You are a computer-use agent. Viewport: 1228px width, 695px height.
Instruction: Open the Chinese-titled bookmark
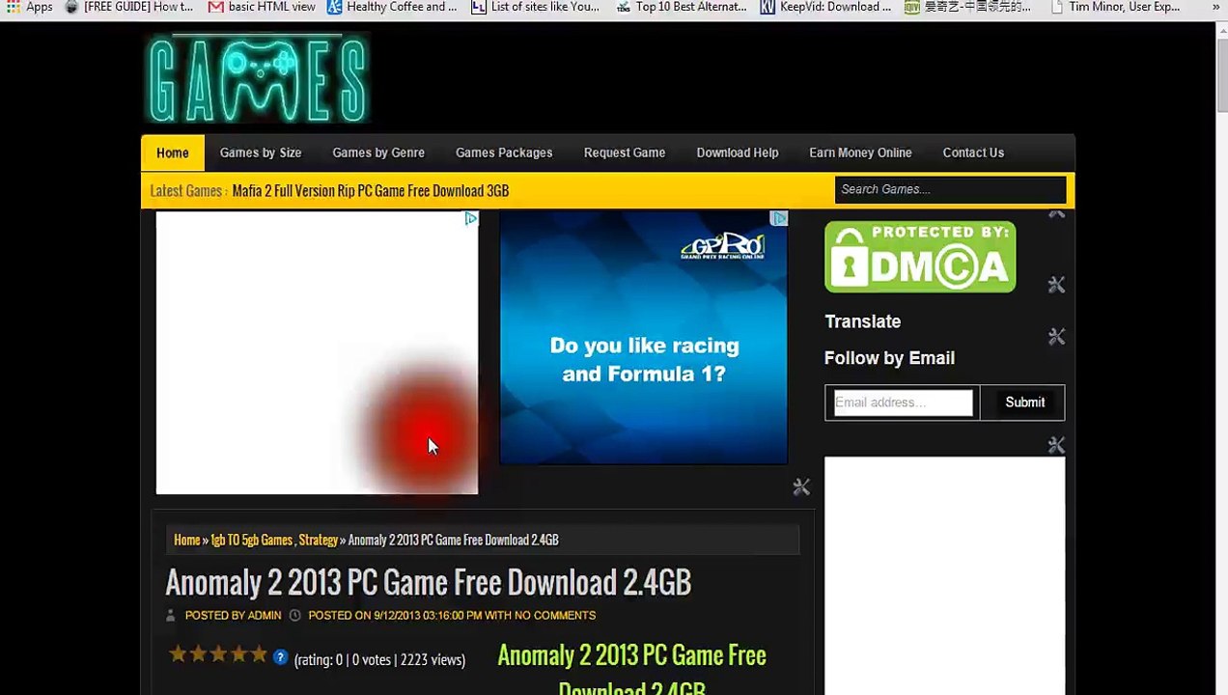968,7
